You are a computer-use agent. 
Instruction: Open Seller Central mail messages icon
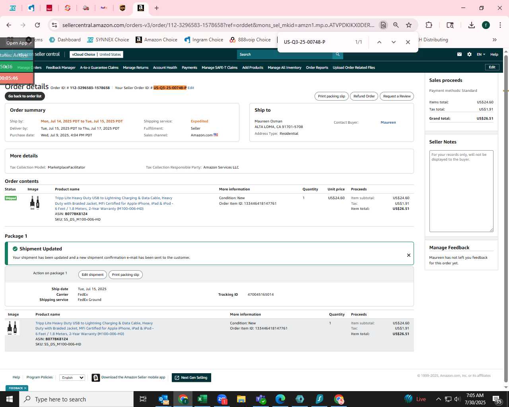point(459,54)
